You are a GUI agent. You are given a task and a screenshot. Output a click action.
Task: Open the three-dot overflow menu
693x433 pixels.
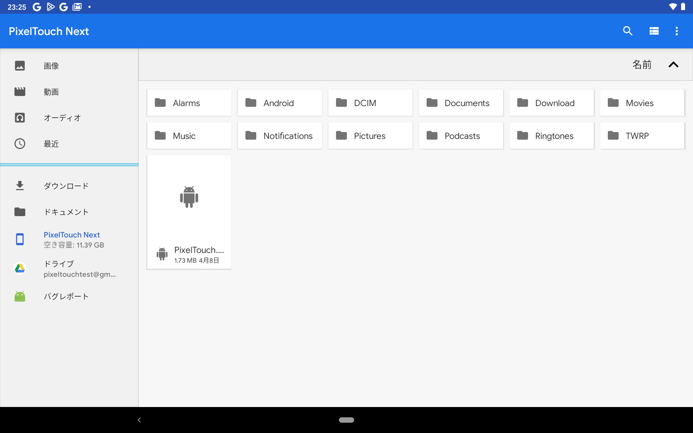pos(676,31)
